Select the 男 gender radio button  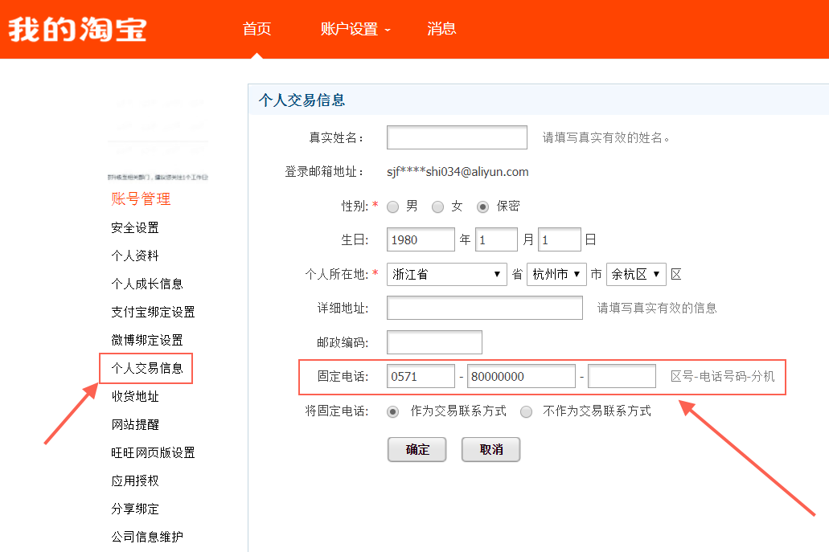[393, 206]
